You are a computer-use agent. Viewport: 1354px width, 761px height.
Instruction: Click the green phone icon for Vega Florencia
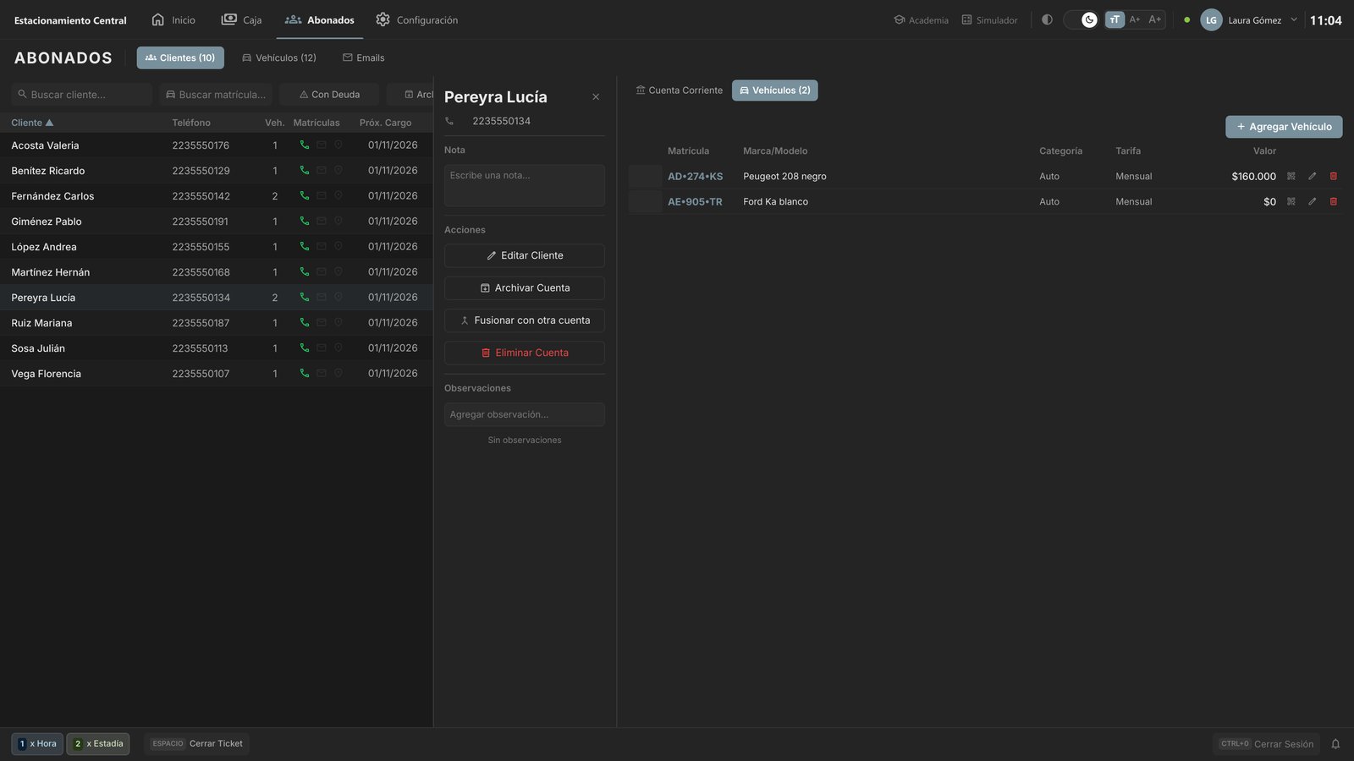click(x=305, y=373)
